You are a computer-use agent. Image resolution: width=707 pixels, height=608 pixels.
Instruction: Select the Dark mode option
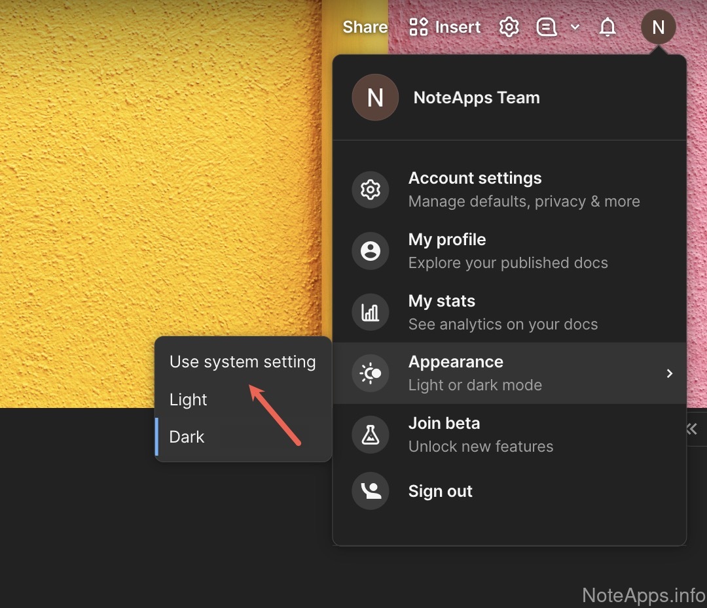(x=187, y=437)
